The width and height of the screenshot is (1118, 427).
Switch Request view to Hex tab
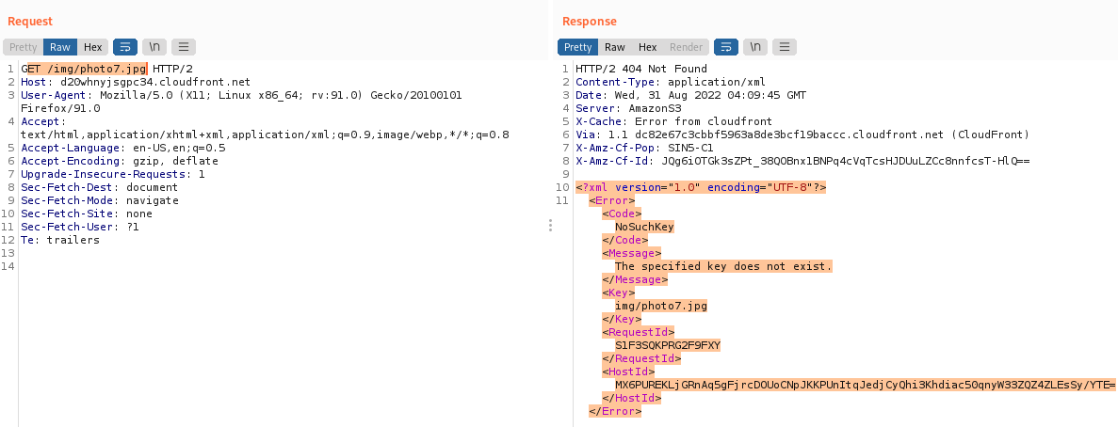[x=92, y=47]
